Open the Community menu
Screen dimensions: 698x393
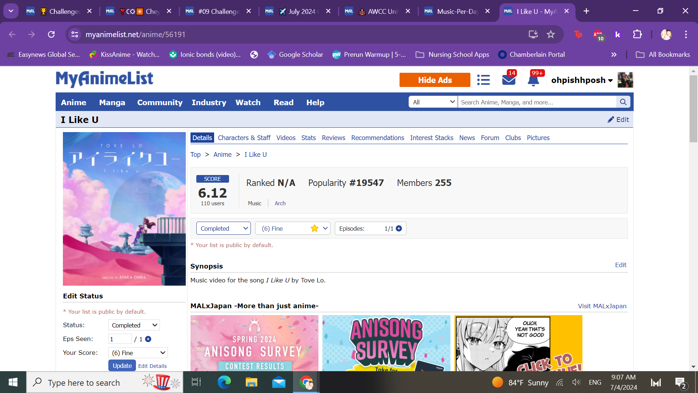[x=160, y=103]
